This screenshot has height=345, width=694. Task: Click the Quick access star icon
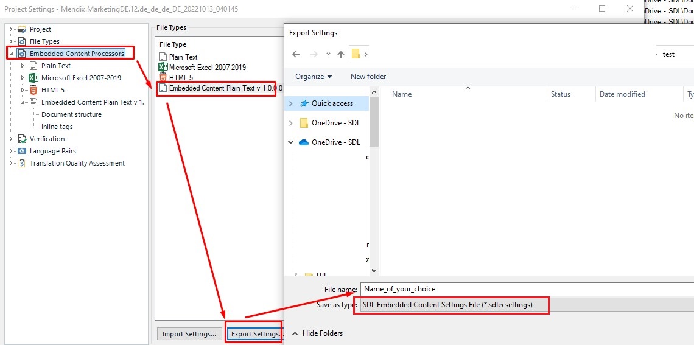coord(304,103)
